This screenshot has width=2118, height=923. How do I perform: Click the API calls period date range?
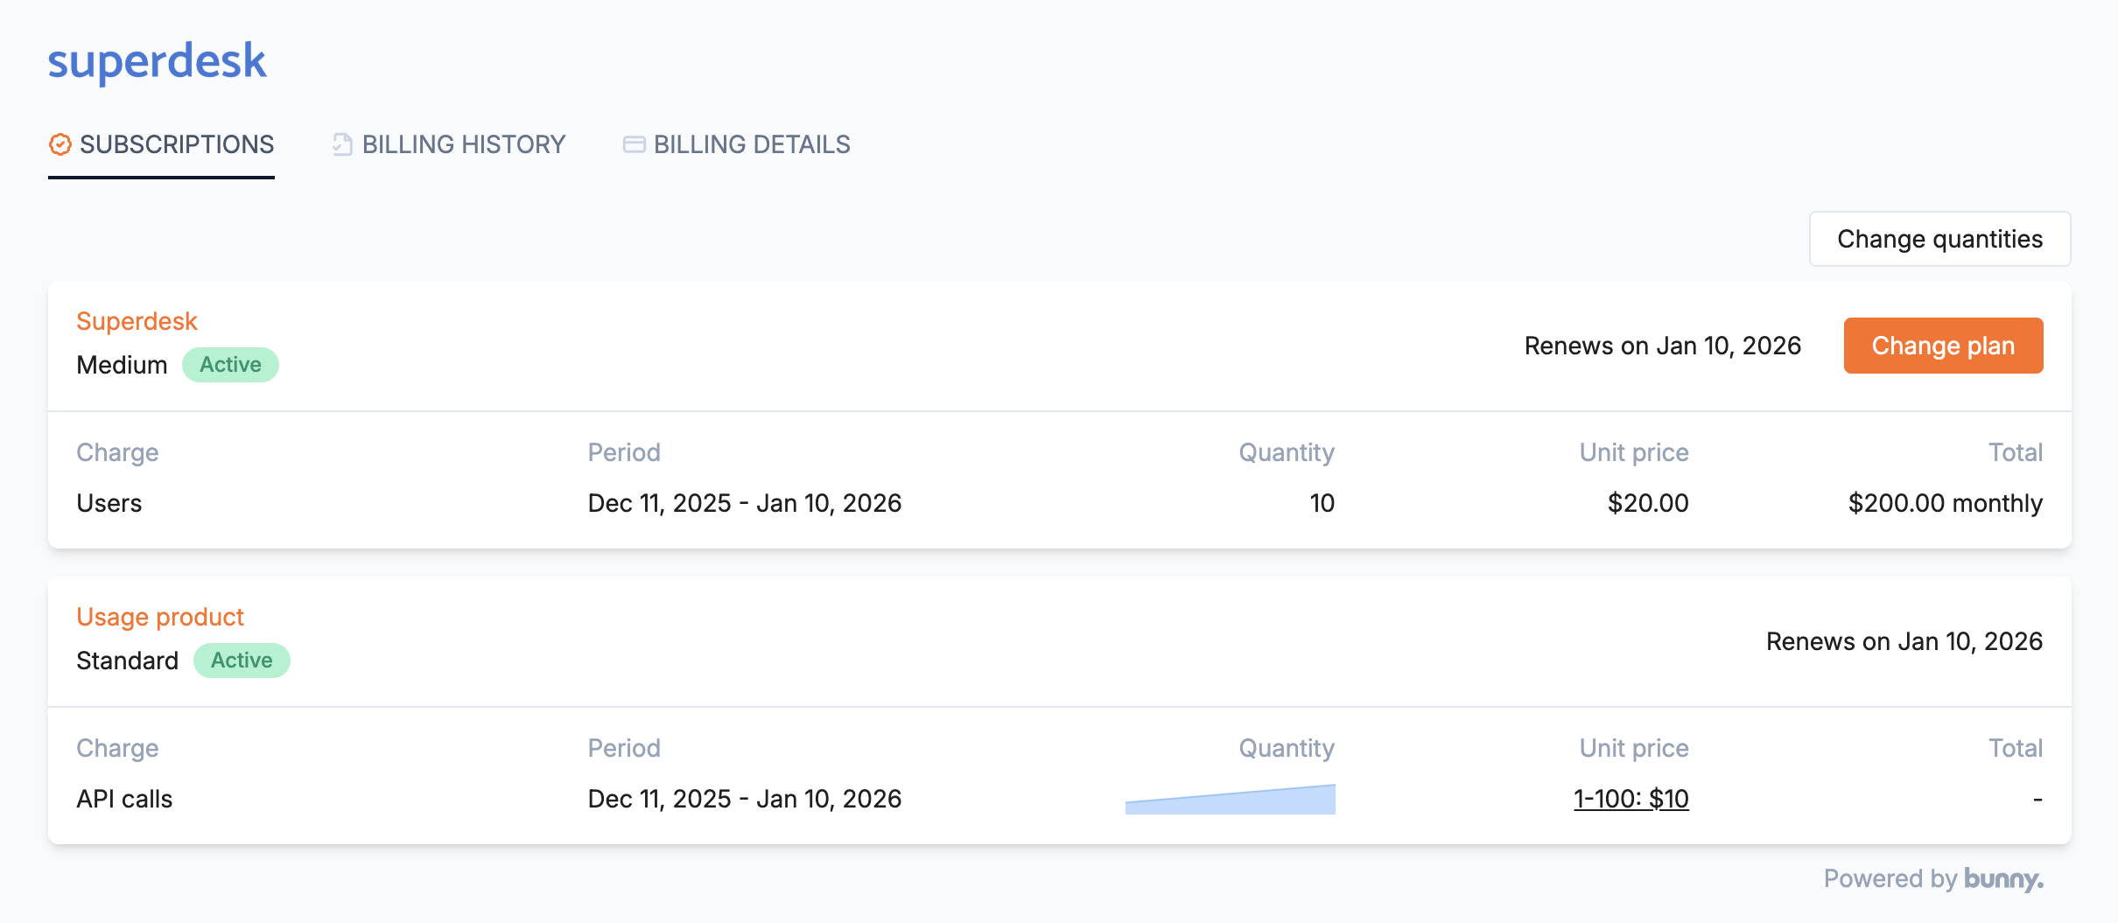(x=745, y=799)
